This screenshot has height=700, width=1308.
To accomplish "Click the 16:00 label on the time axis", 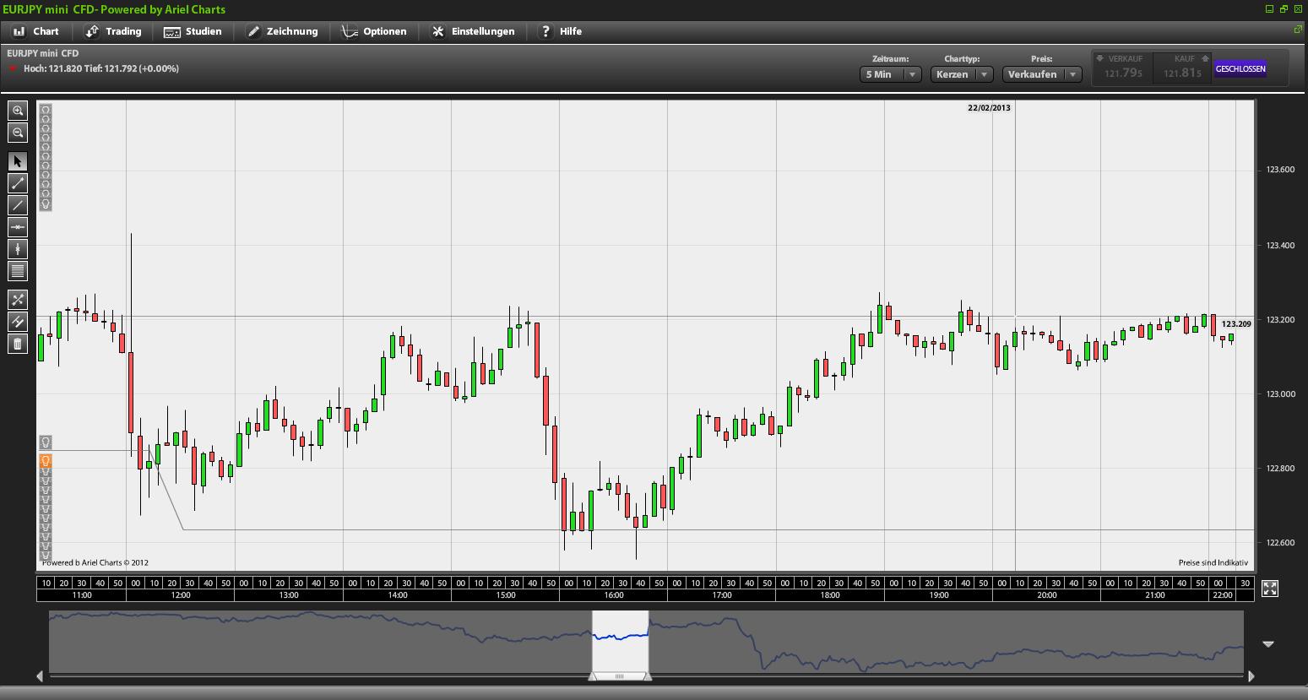I will (614, 595).
